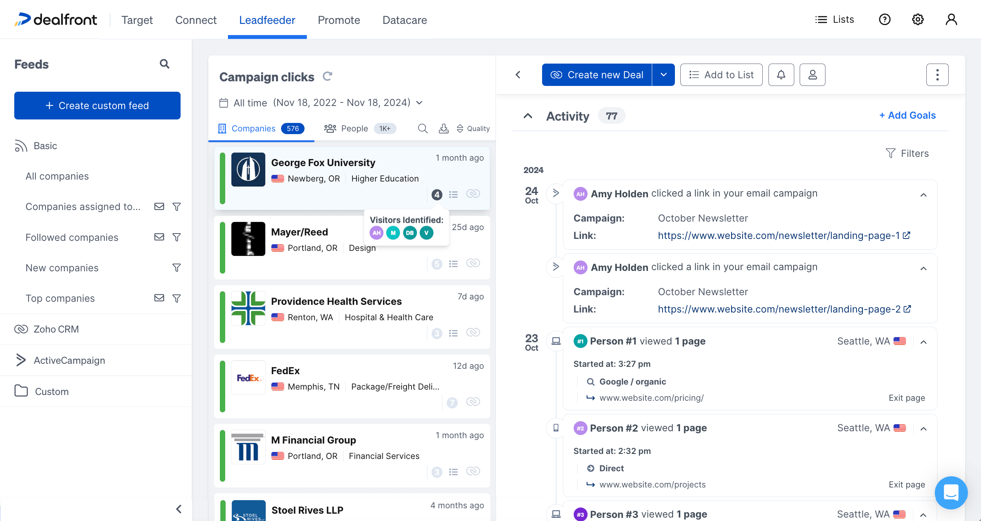Toggle email alerts for Followed companies
The width and height of the screenshot is (981, 521).
click(x=159, y=237)
